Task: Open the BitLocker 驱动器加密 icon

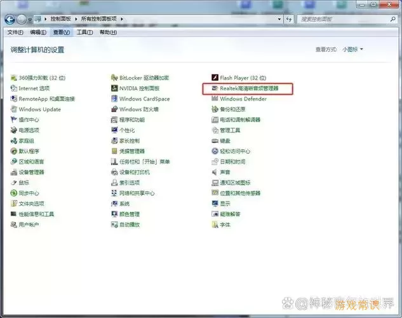Action: pyautogui.click(x=114, y=78)
